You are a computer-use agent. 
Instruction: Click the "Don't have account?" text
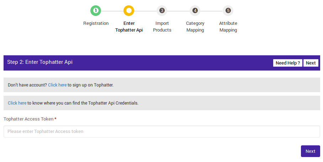click(27, 85)
